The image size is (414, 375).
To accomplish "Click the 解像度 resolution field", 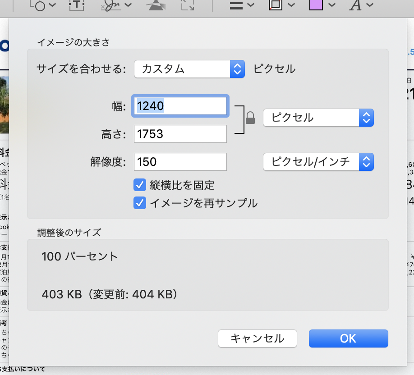I will click(180, 162).
